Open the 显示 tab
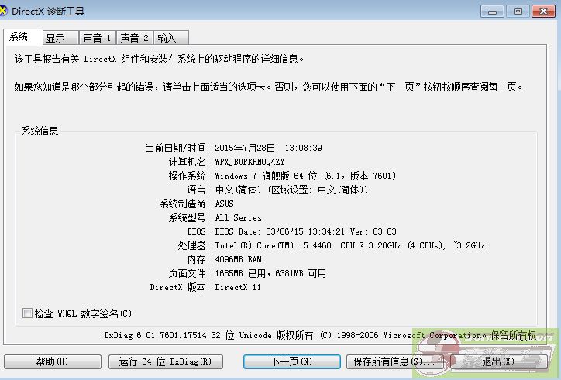Viewport: 561px width, 380px height. pos(56,38)
